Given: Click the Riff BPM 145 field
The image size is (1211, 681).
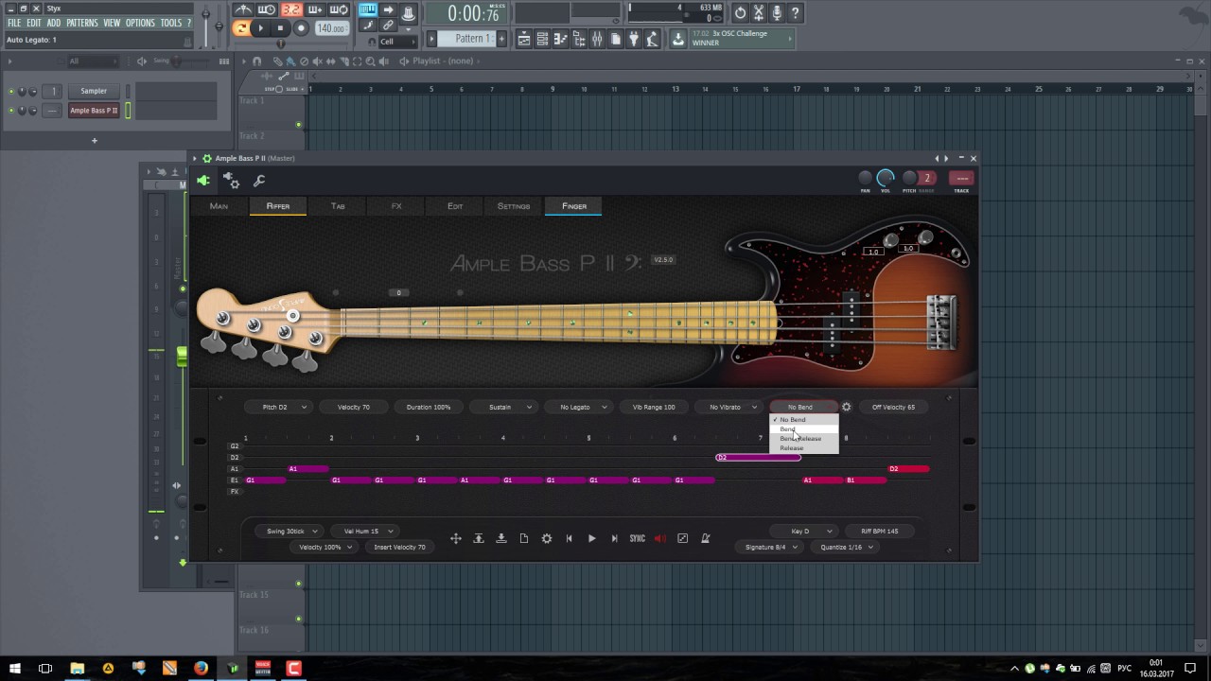Looking at the screenshot, I should (x=880, y=532).
